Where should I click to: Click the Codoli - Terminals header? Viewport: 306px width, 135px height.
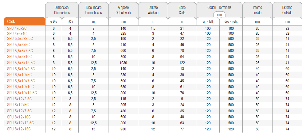(x=219, y=7)
